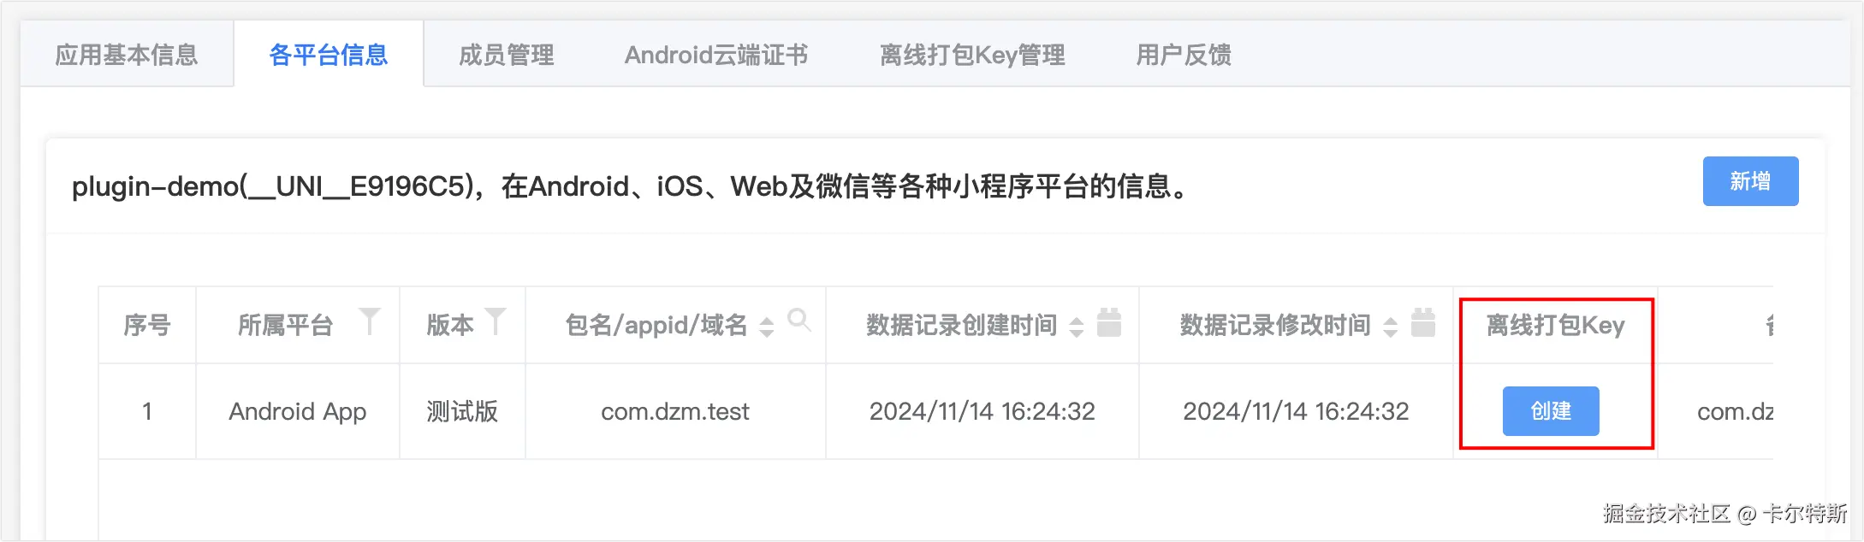Image resolution: width=1864 pixels, height=542 pixels.
Task: Open the 成员管理 tab
Action: click(506, 55)
